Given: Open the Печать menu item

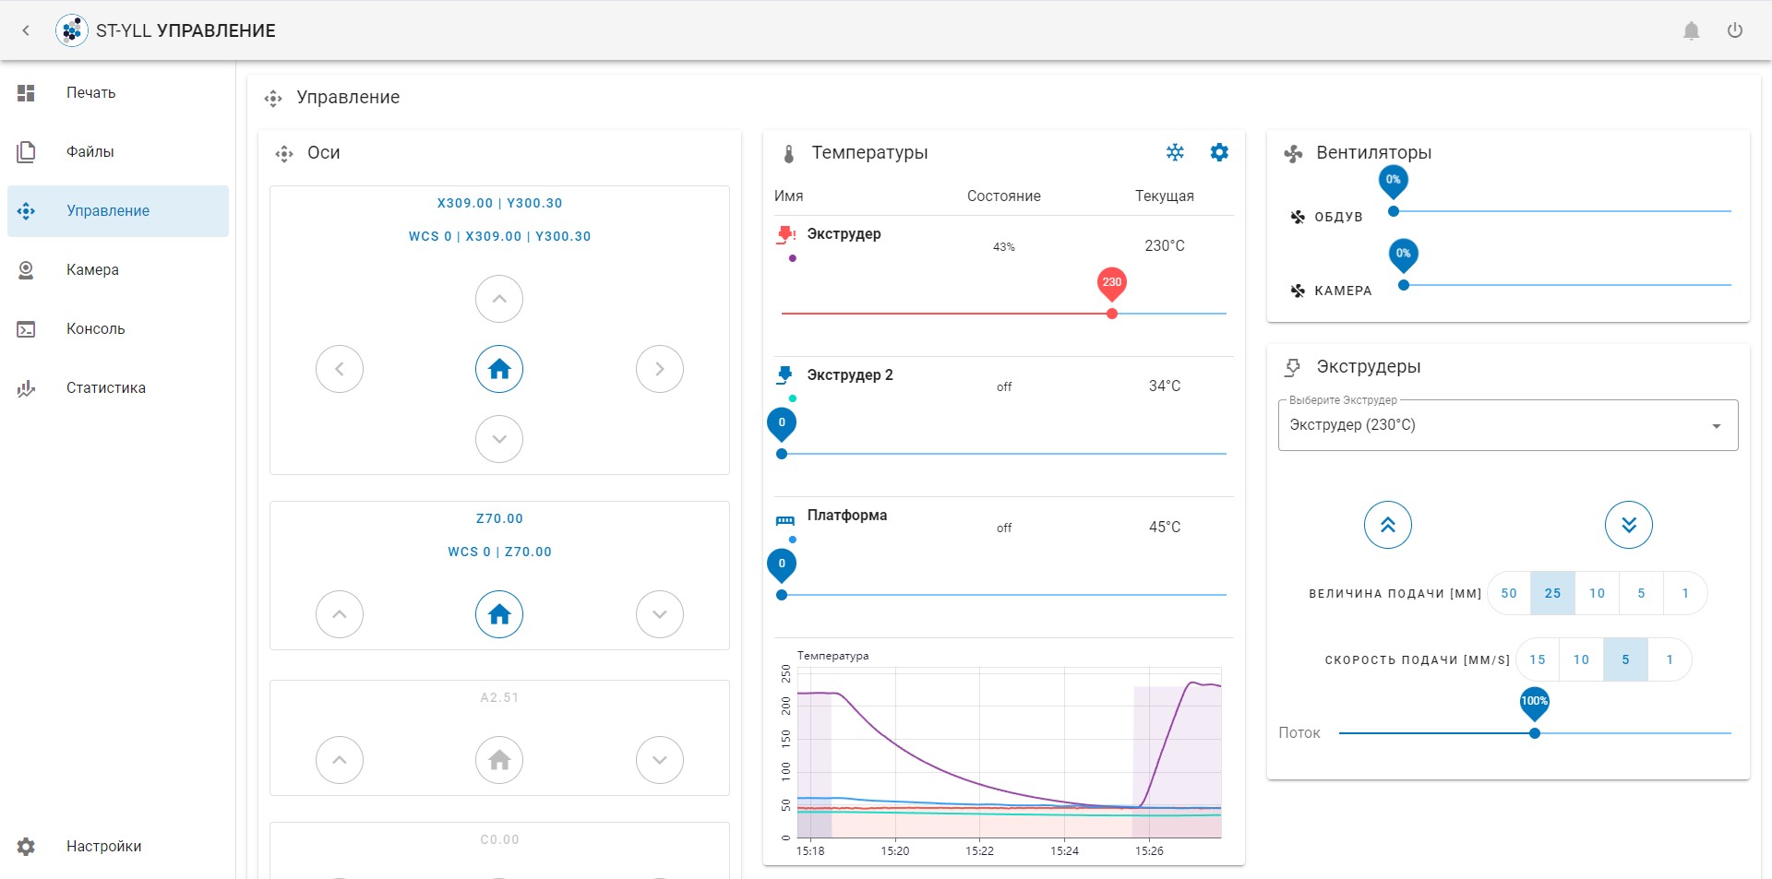Looking at the screenshot, I should click(x=118, y=92).
